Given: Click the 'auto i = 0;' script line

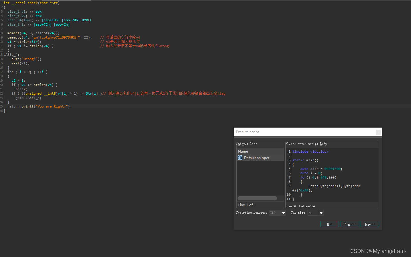Looking at the screenshot, I should point(311,173).
